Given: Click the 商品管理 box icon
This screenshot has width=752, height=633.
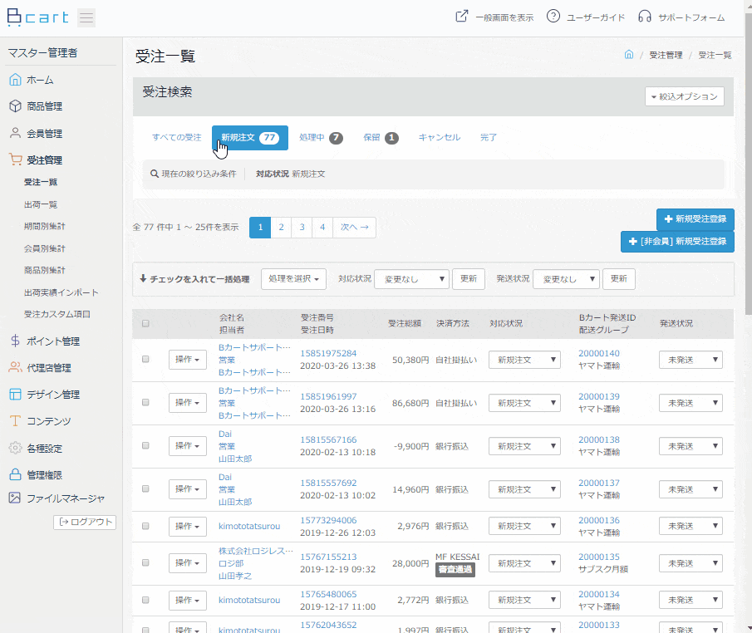Looking at the screenshot, I should [x=15, y=106].
